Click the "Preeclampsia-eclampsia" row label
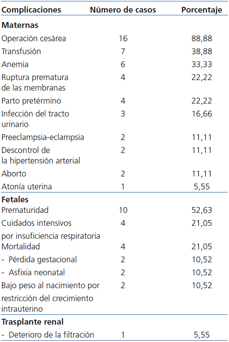 [x=43, y=137]
